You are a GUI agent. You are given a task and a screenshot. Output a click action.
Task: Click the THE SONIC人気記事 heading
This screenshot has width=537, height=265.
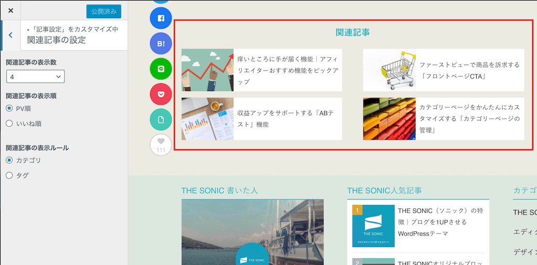(x=384, y=191)
